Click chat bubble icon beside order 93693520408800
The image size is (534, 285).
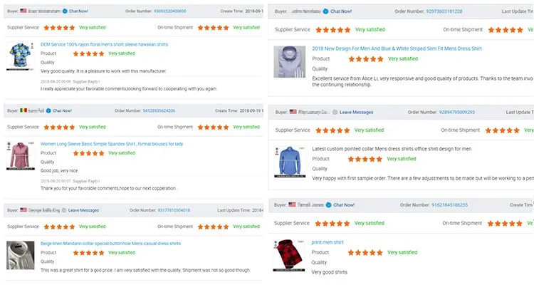pos(66,11)
